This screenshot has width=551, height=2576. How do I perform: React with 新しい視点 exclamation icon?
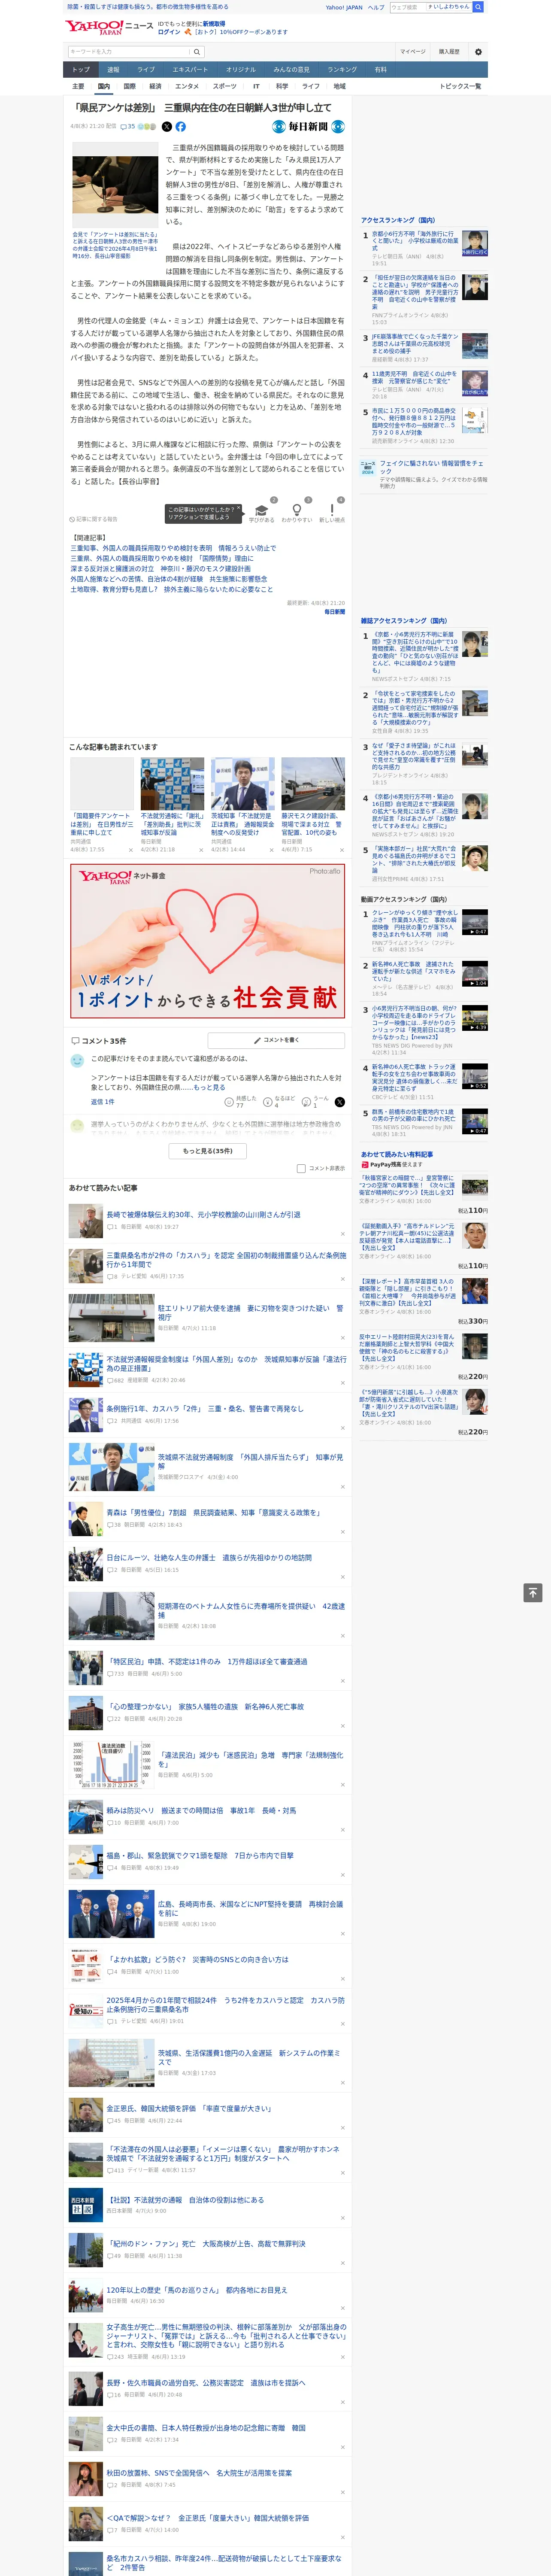(x=332, y=509)
